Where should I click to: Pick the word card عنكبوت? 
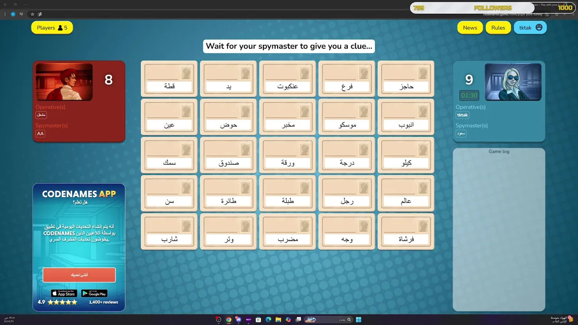point(288,79)
